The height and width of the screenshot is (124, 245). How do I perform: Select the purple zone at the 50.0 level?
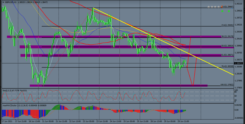pyautogui.click(x=100, y=47)
